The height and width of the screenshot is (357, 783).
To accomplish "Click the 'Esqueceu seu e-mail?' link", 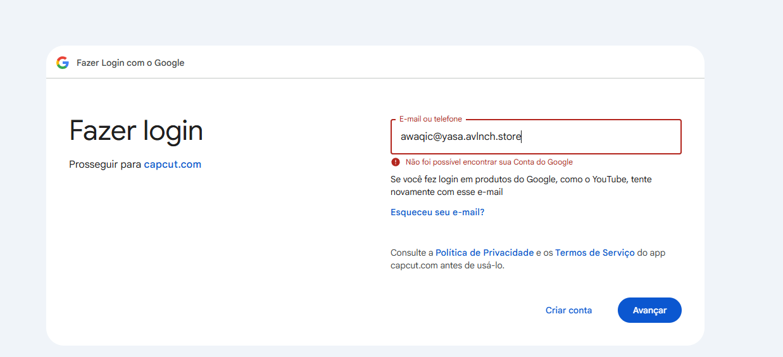I will (x=437, y=212).
